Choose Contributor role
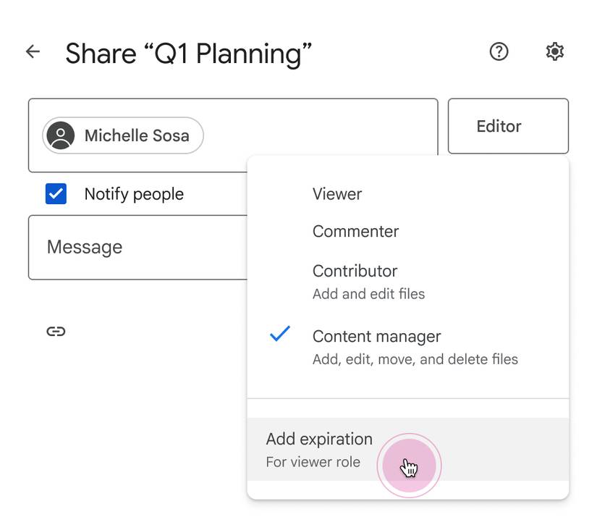 point(355,271)
